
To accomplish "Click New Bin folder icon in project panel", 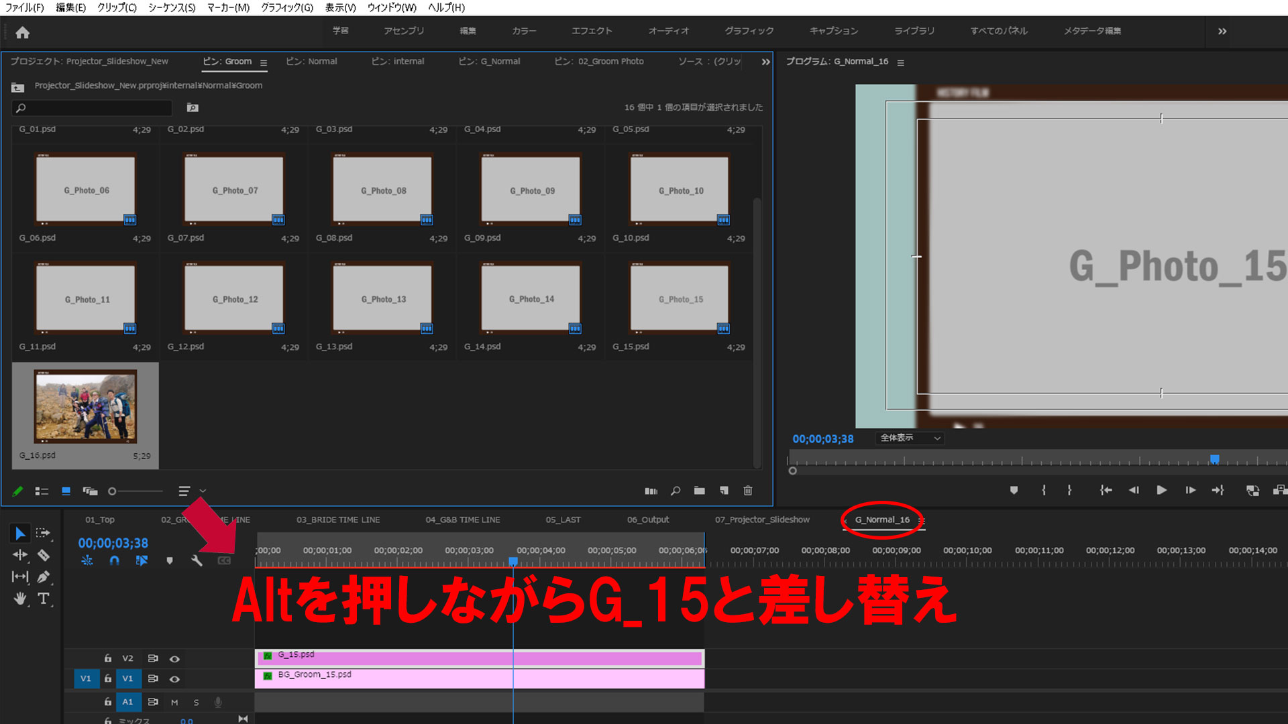I will [x=700, y=491].
